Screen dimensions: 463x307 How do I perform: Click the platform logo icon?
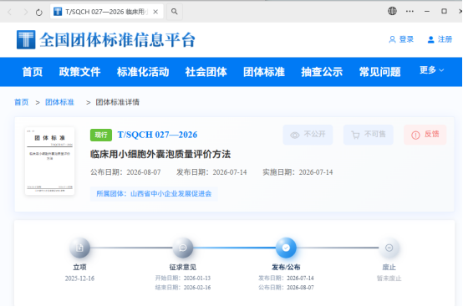coord(26,39)
